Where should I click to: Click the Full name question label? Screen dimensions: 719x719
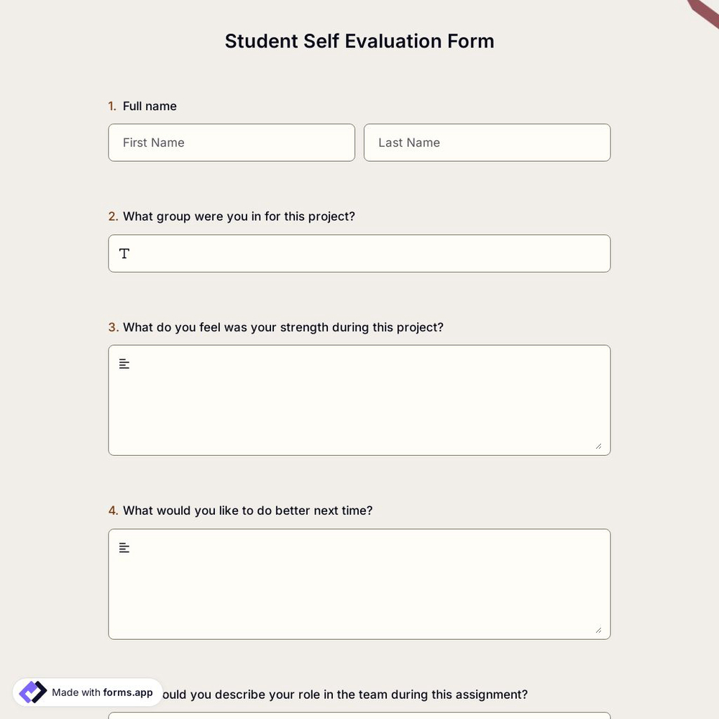pos(150,106)
